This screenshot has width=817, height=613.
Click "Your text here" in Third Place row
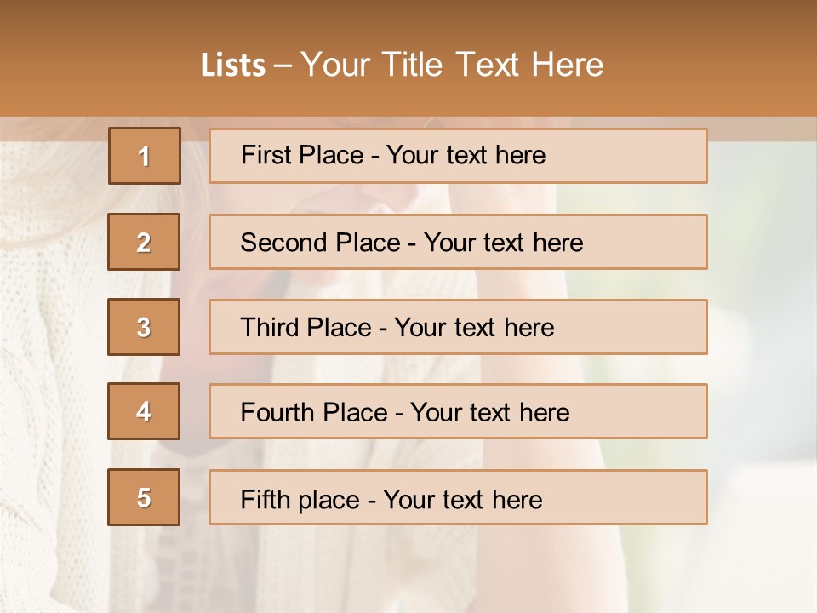(474, 328)
